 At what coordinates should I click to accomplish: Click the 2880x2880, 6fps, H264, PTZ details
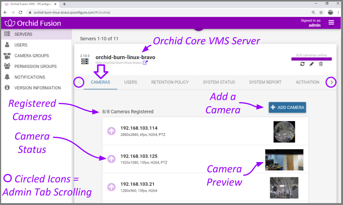tap(142, 135)
